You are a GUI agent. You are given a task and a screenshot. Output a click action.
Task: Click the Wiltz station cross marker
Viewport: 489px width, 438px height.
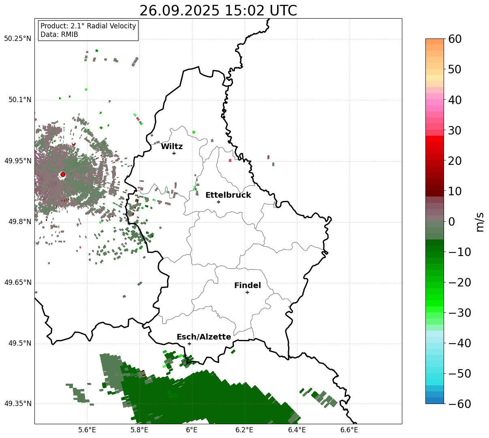(174, 153)
